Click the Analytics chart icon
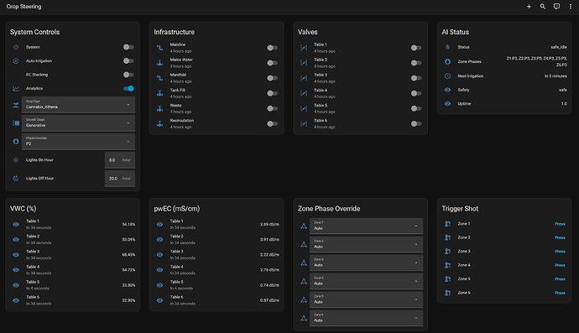The image size is (579, 333). click(16, 89)
